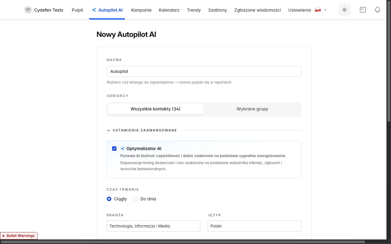Toggle the light/dark theme sun icon
The width and height of the screenshot is (391, 244).
pos(345,10)
